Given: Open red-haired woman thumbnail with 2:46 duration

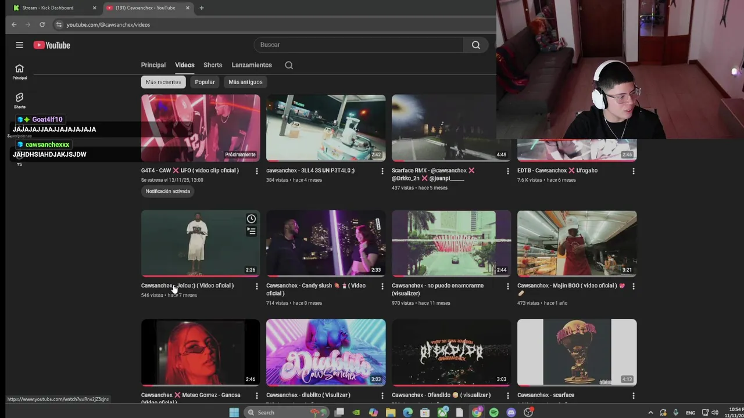Looking at the screenshot, I should (x=201, y=352).
